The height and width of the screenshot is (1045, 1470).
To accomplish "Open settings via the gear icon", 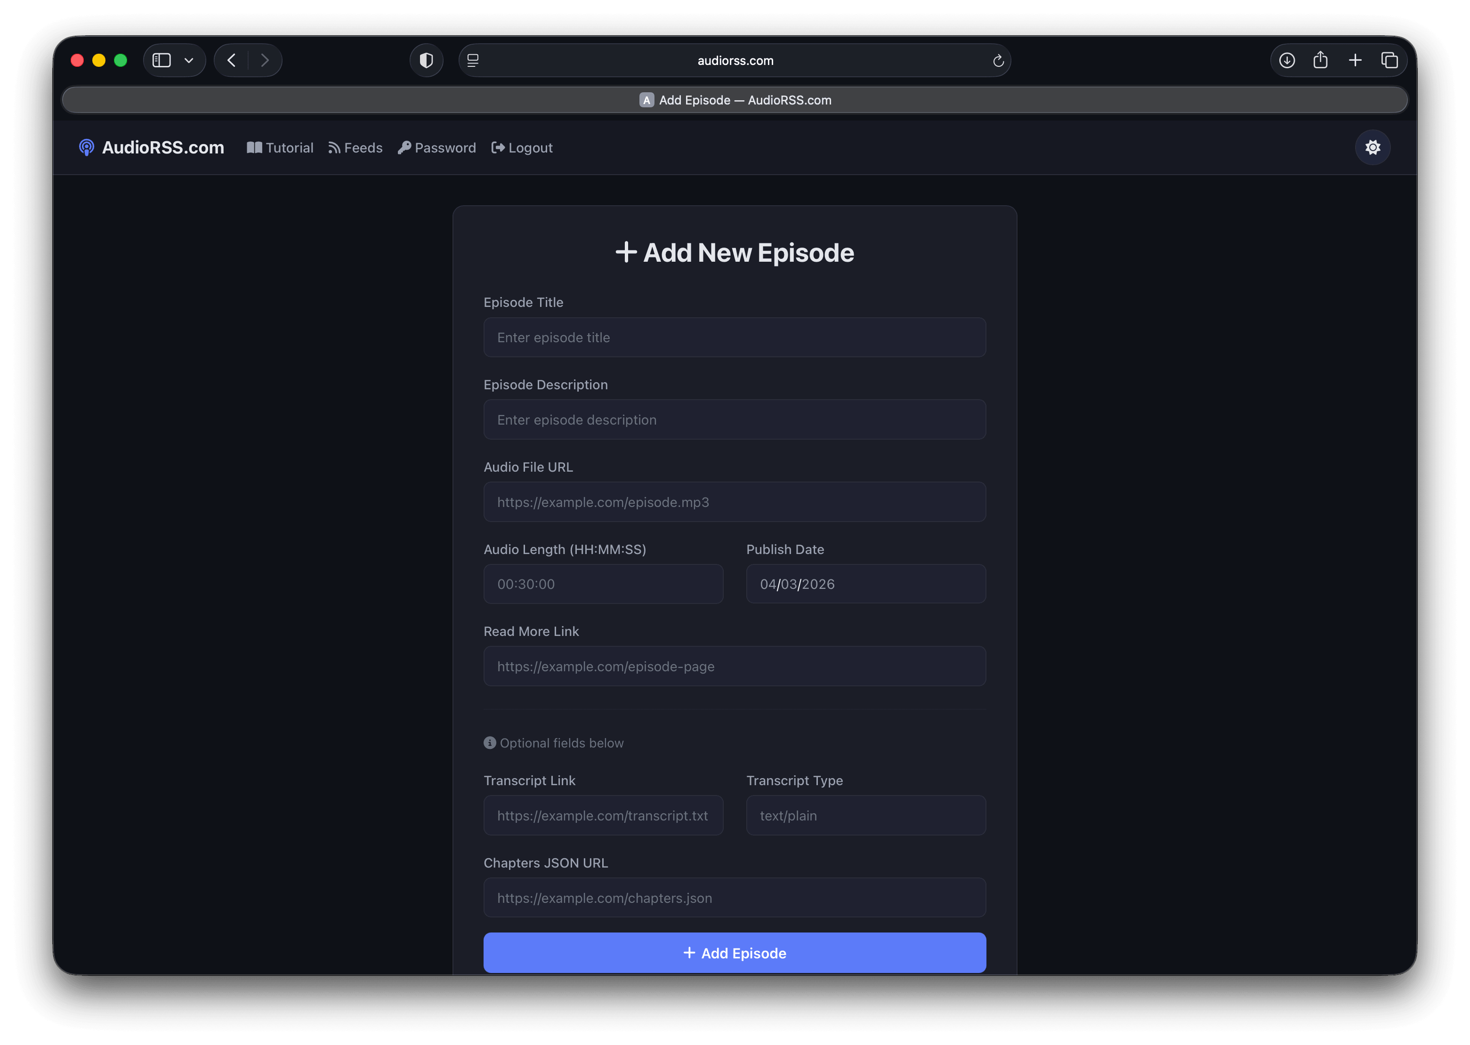I will coord(1373,147).
